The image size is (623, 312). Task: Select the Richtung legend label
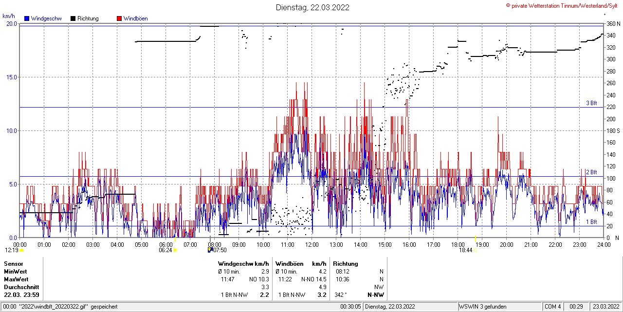point(88,18)
